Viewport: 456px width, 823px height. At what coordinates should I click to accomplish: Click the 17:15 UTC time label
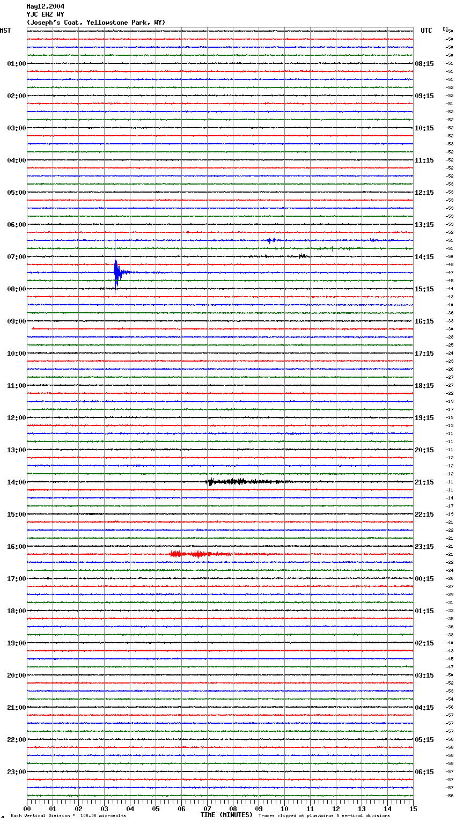[424, 354]
